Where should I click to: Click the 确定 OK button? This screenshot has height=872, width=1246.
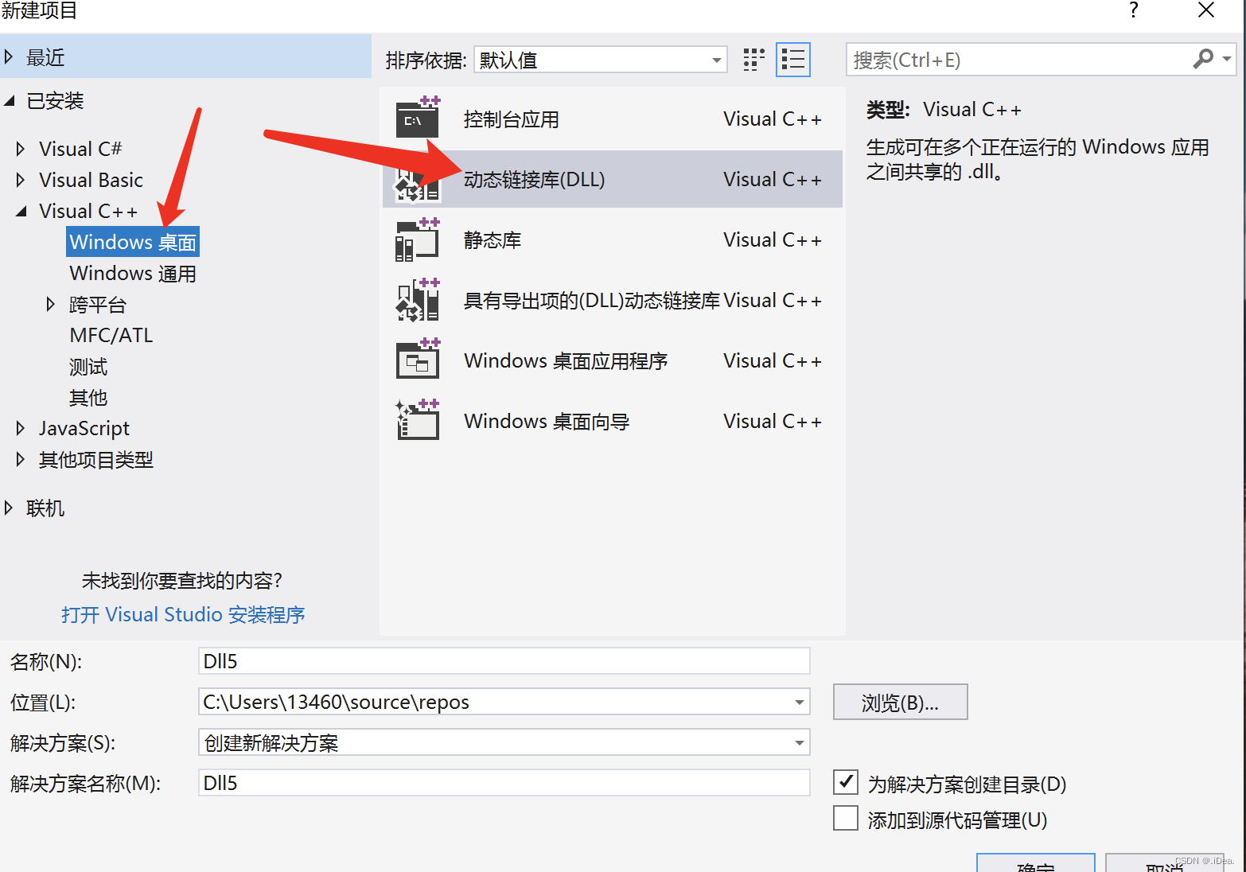[1035, 862]
